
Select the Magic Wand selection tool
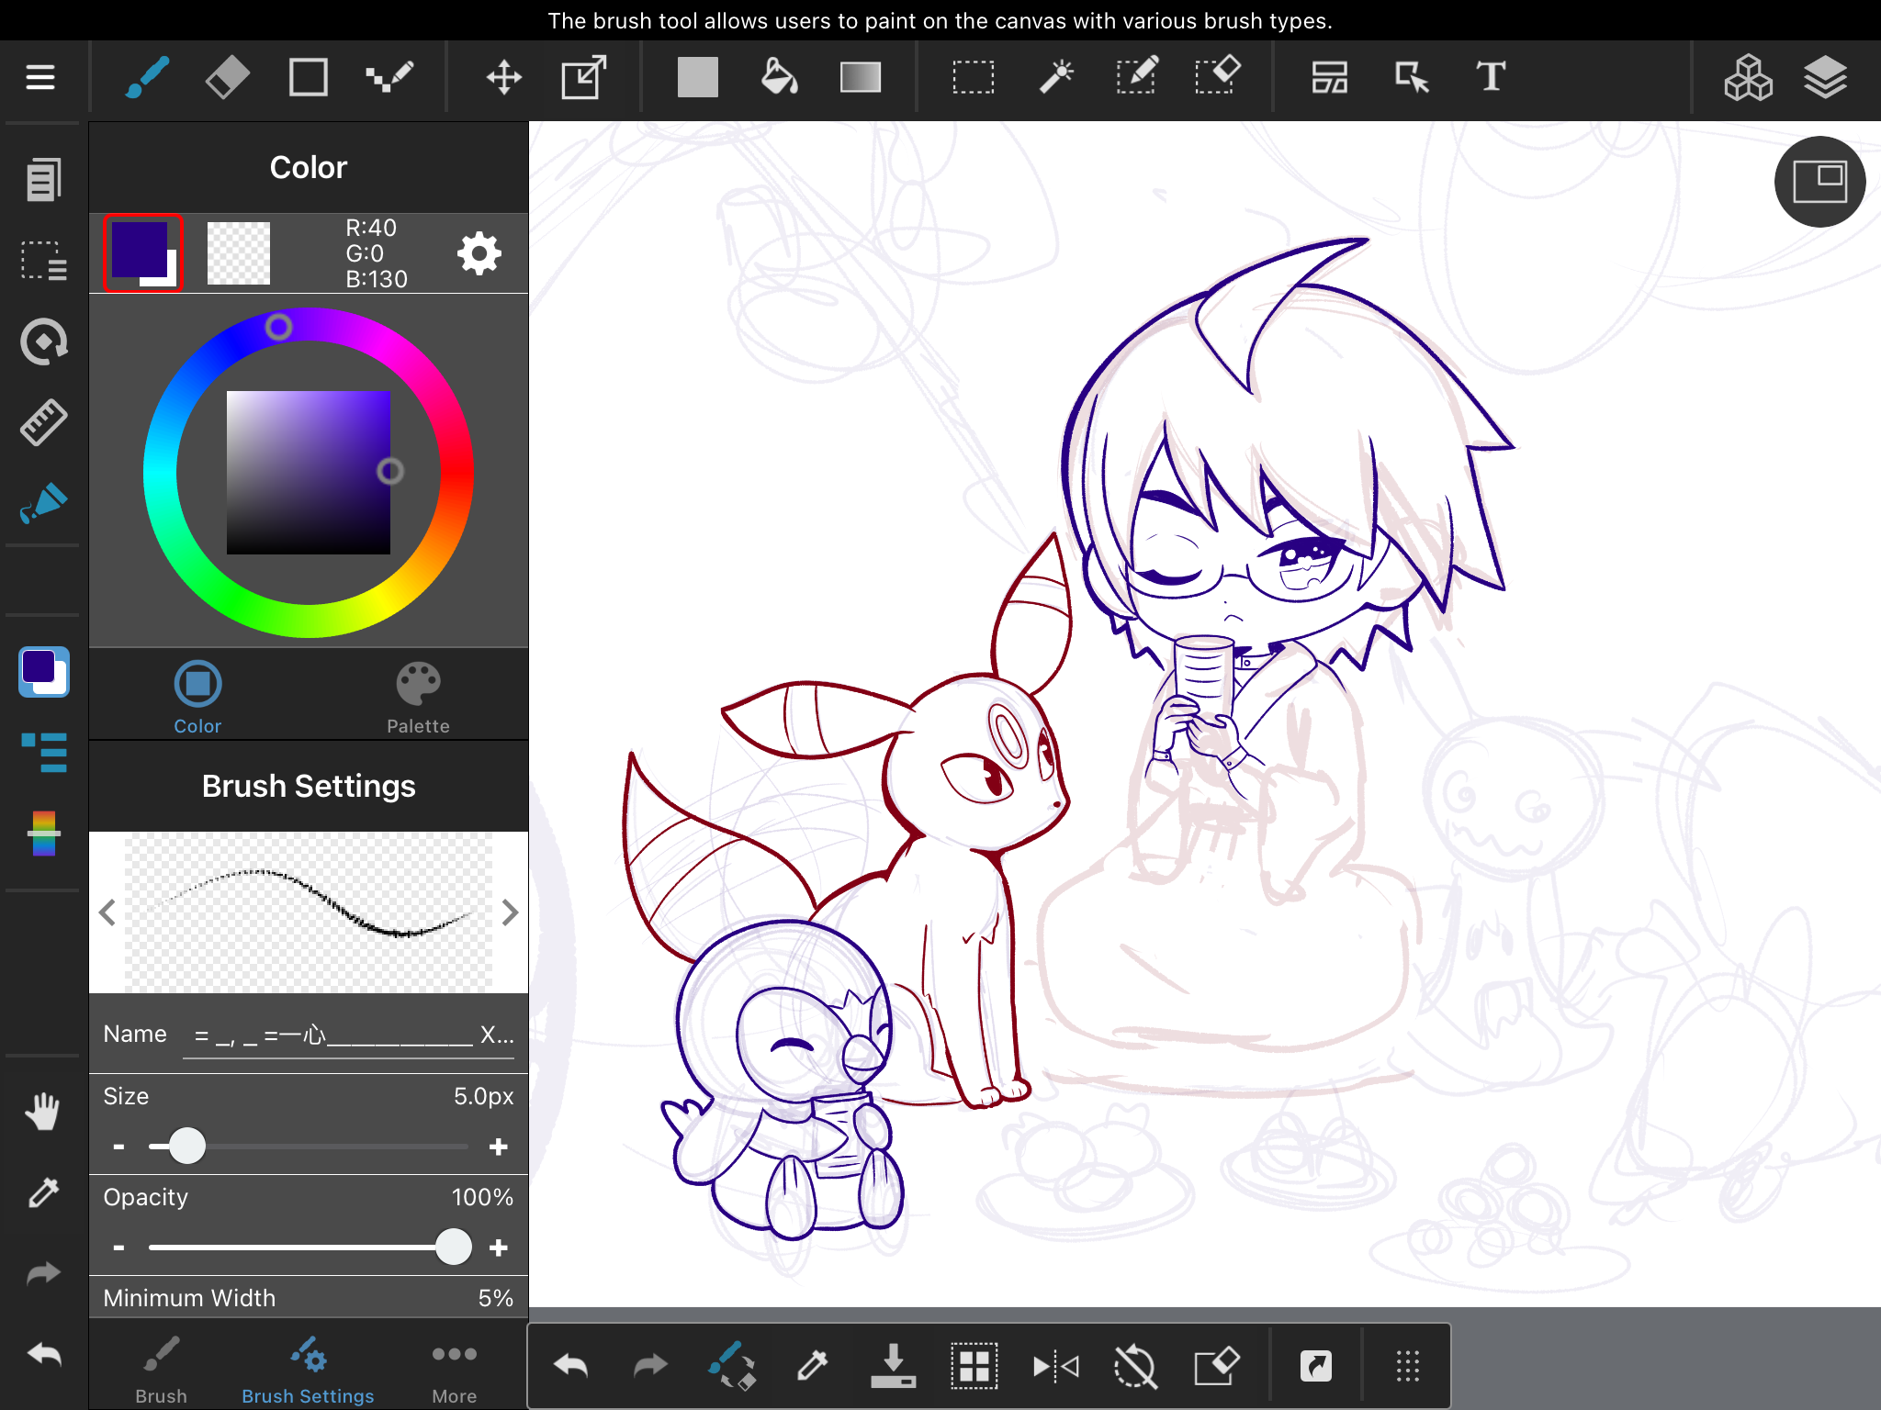click(1056, 77)
